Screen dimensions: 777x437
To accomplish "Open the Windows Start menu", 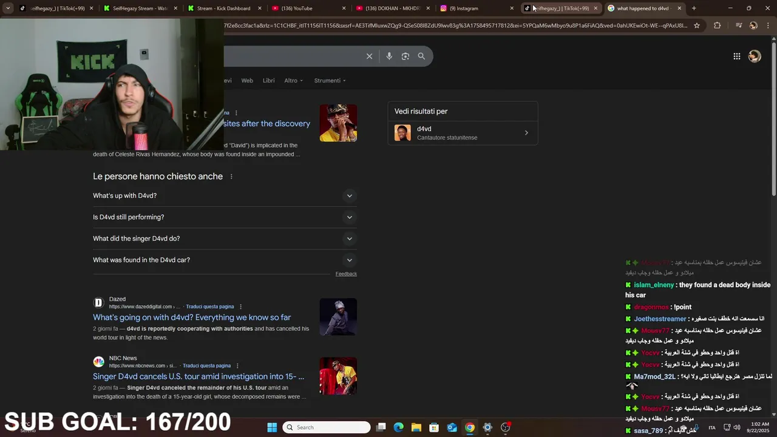I will pos(272,427).
